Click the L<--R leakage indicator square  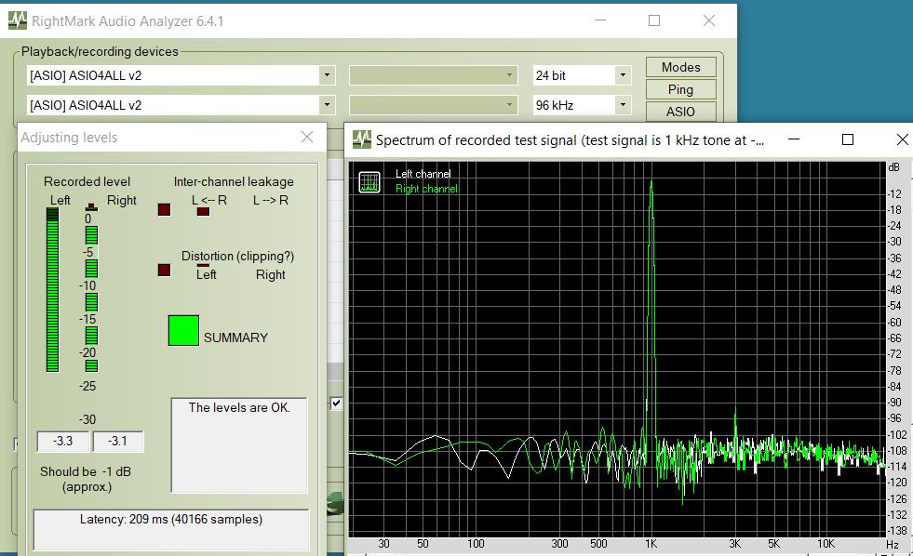(164, 209)
